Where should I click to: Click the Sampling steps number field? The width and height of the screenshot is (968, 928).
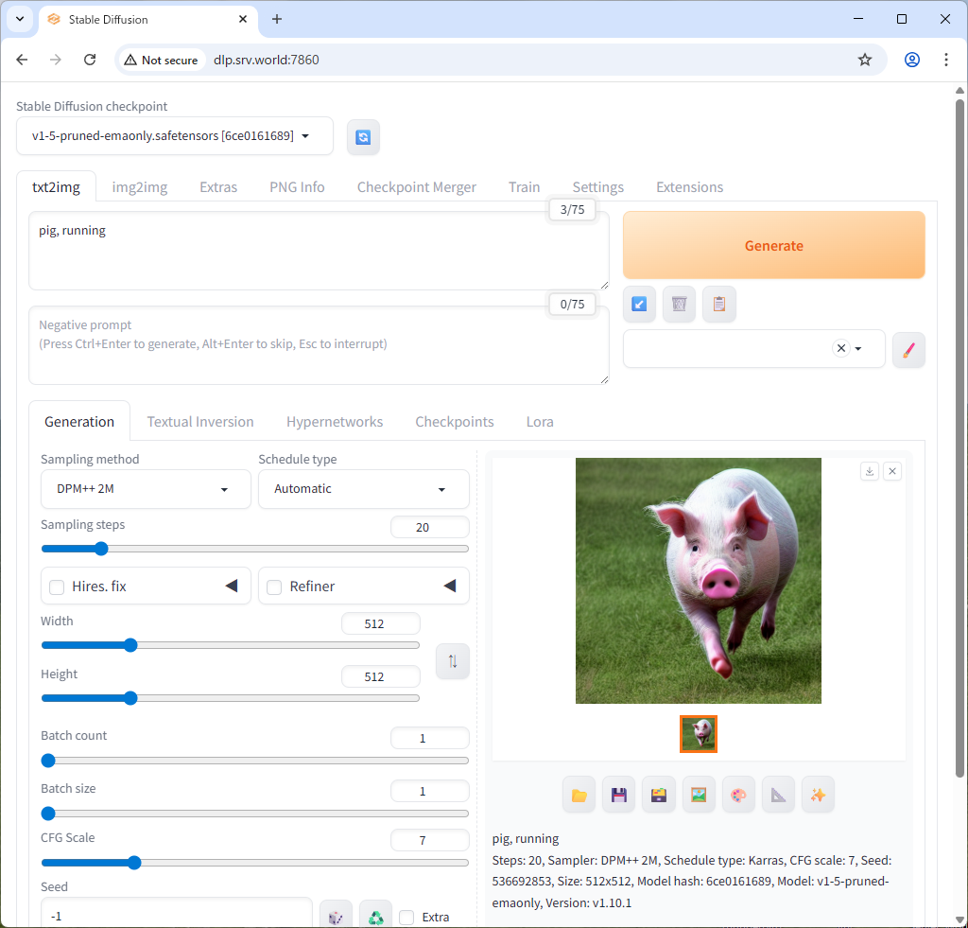tap(430, 528)
